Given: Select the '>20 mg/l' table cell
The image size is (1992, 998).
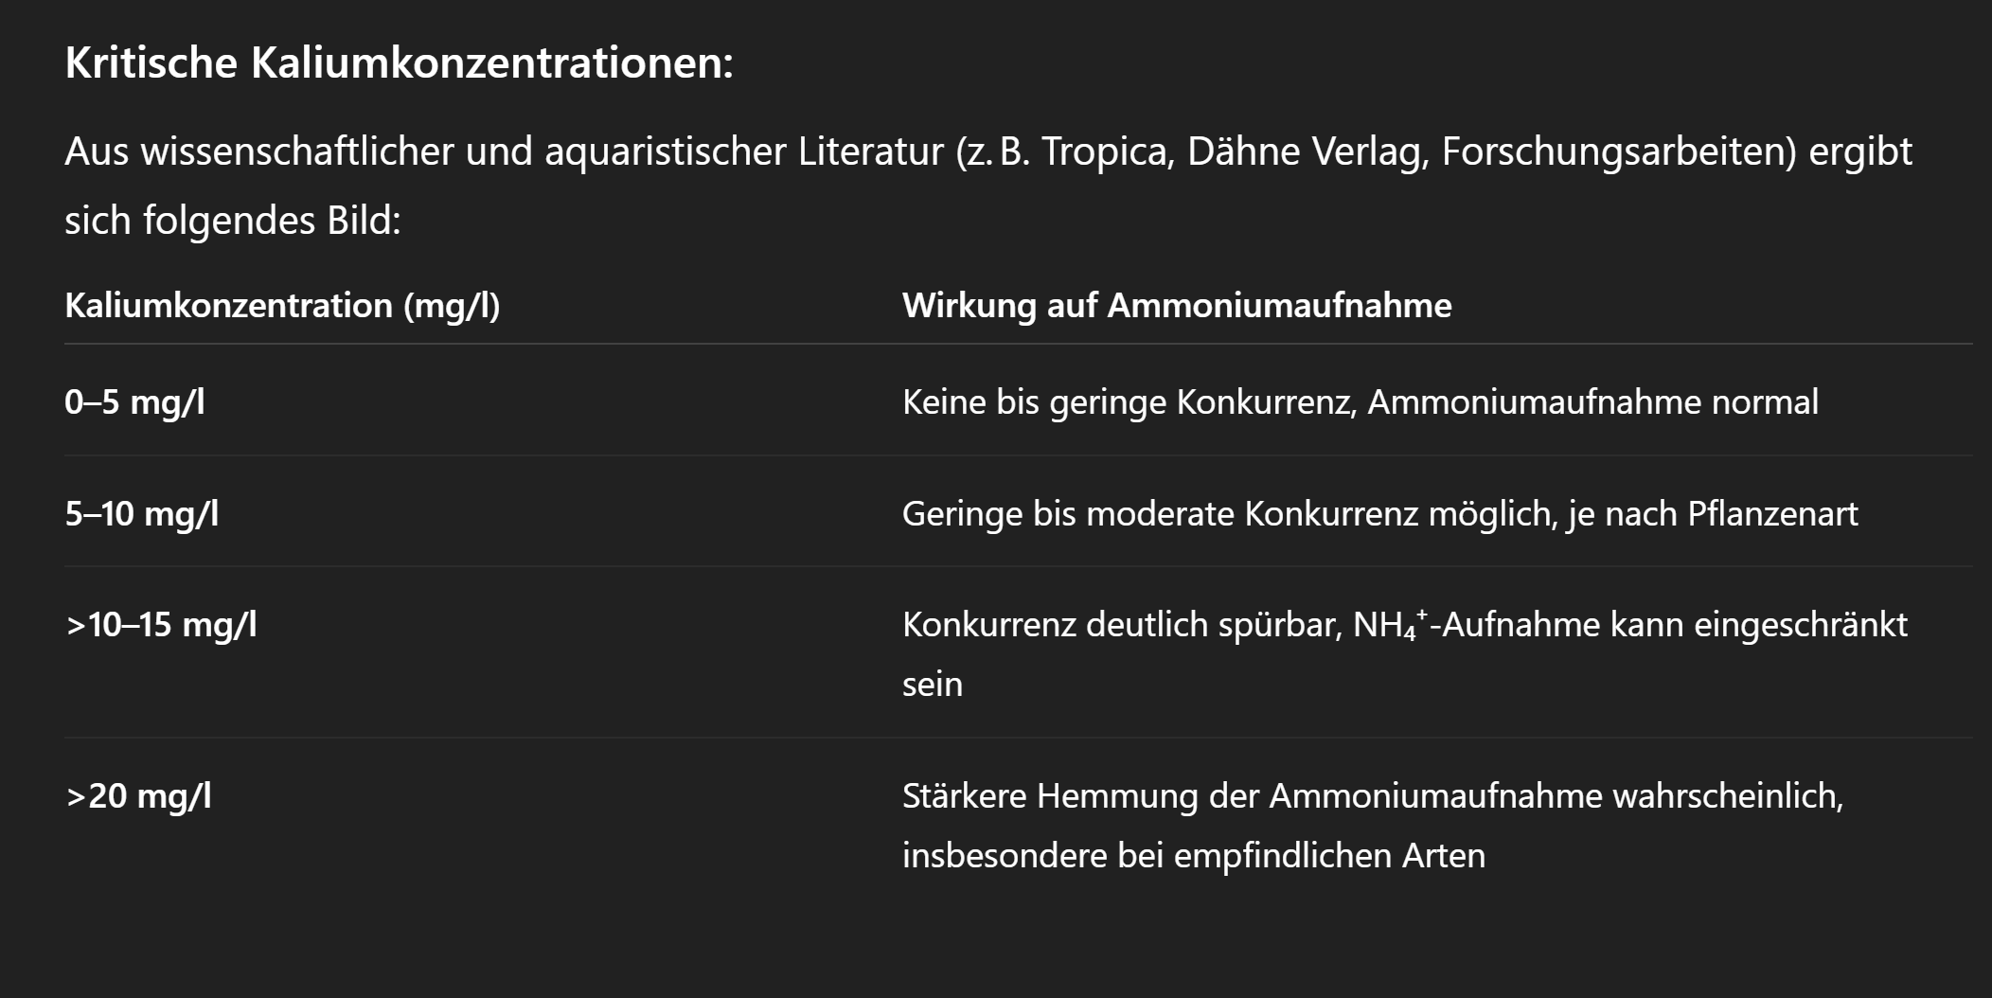Looking at the screenshot, I should click(x=138, y=796).
